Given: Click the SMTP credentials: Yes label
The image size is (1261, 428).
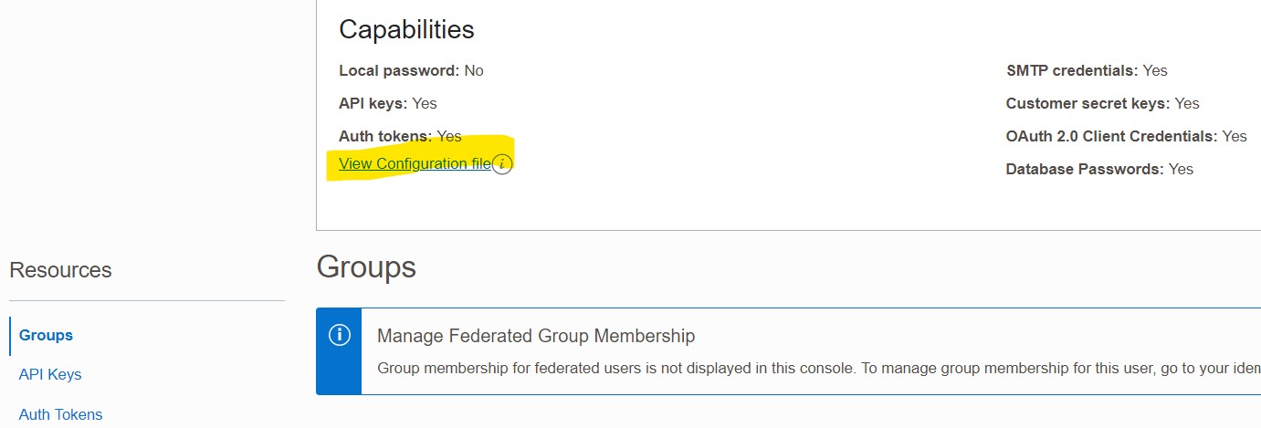Looking at the screenshot, I should [x=1087, y=70].
